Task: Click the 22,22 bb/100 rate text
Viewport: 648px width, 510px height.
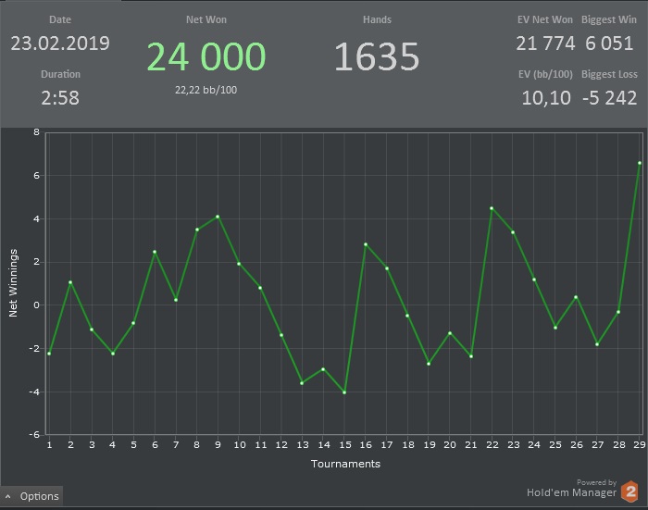Action: pyautogui.click(x=206, y=90)
